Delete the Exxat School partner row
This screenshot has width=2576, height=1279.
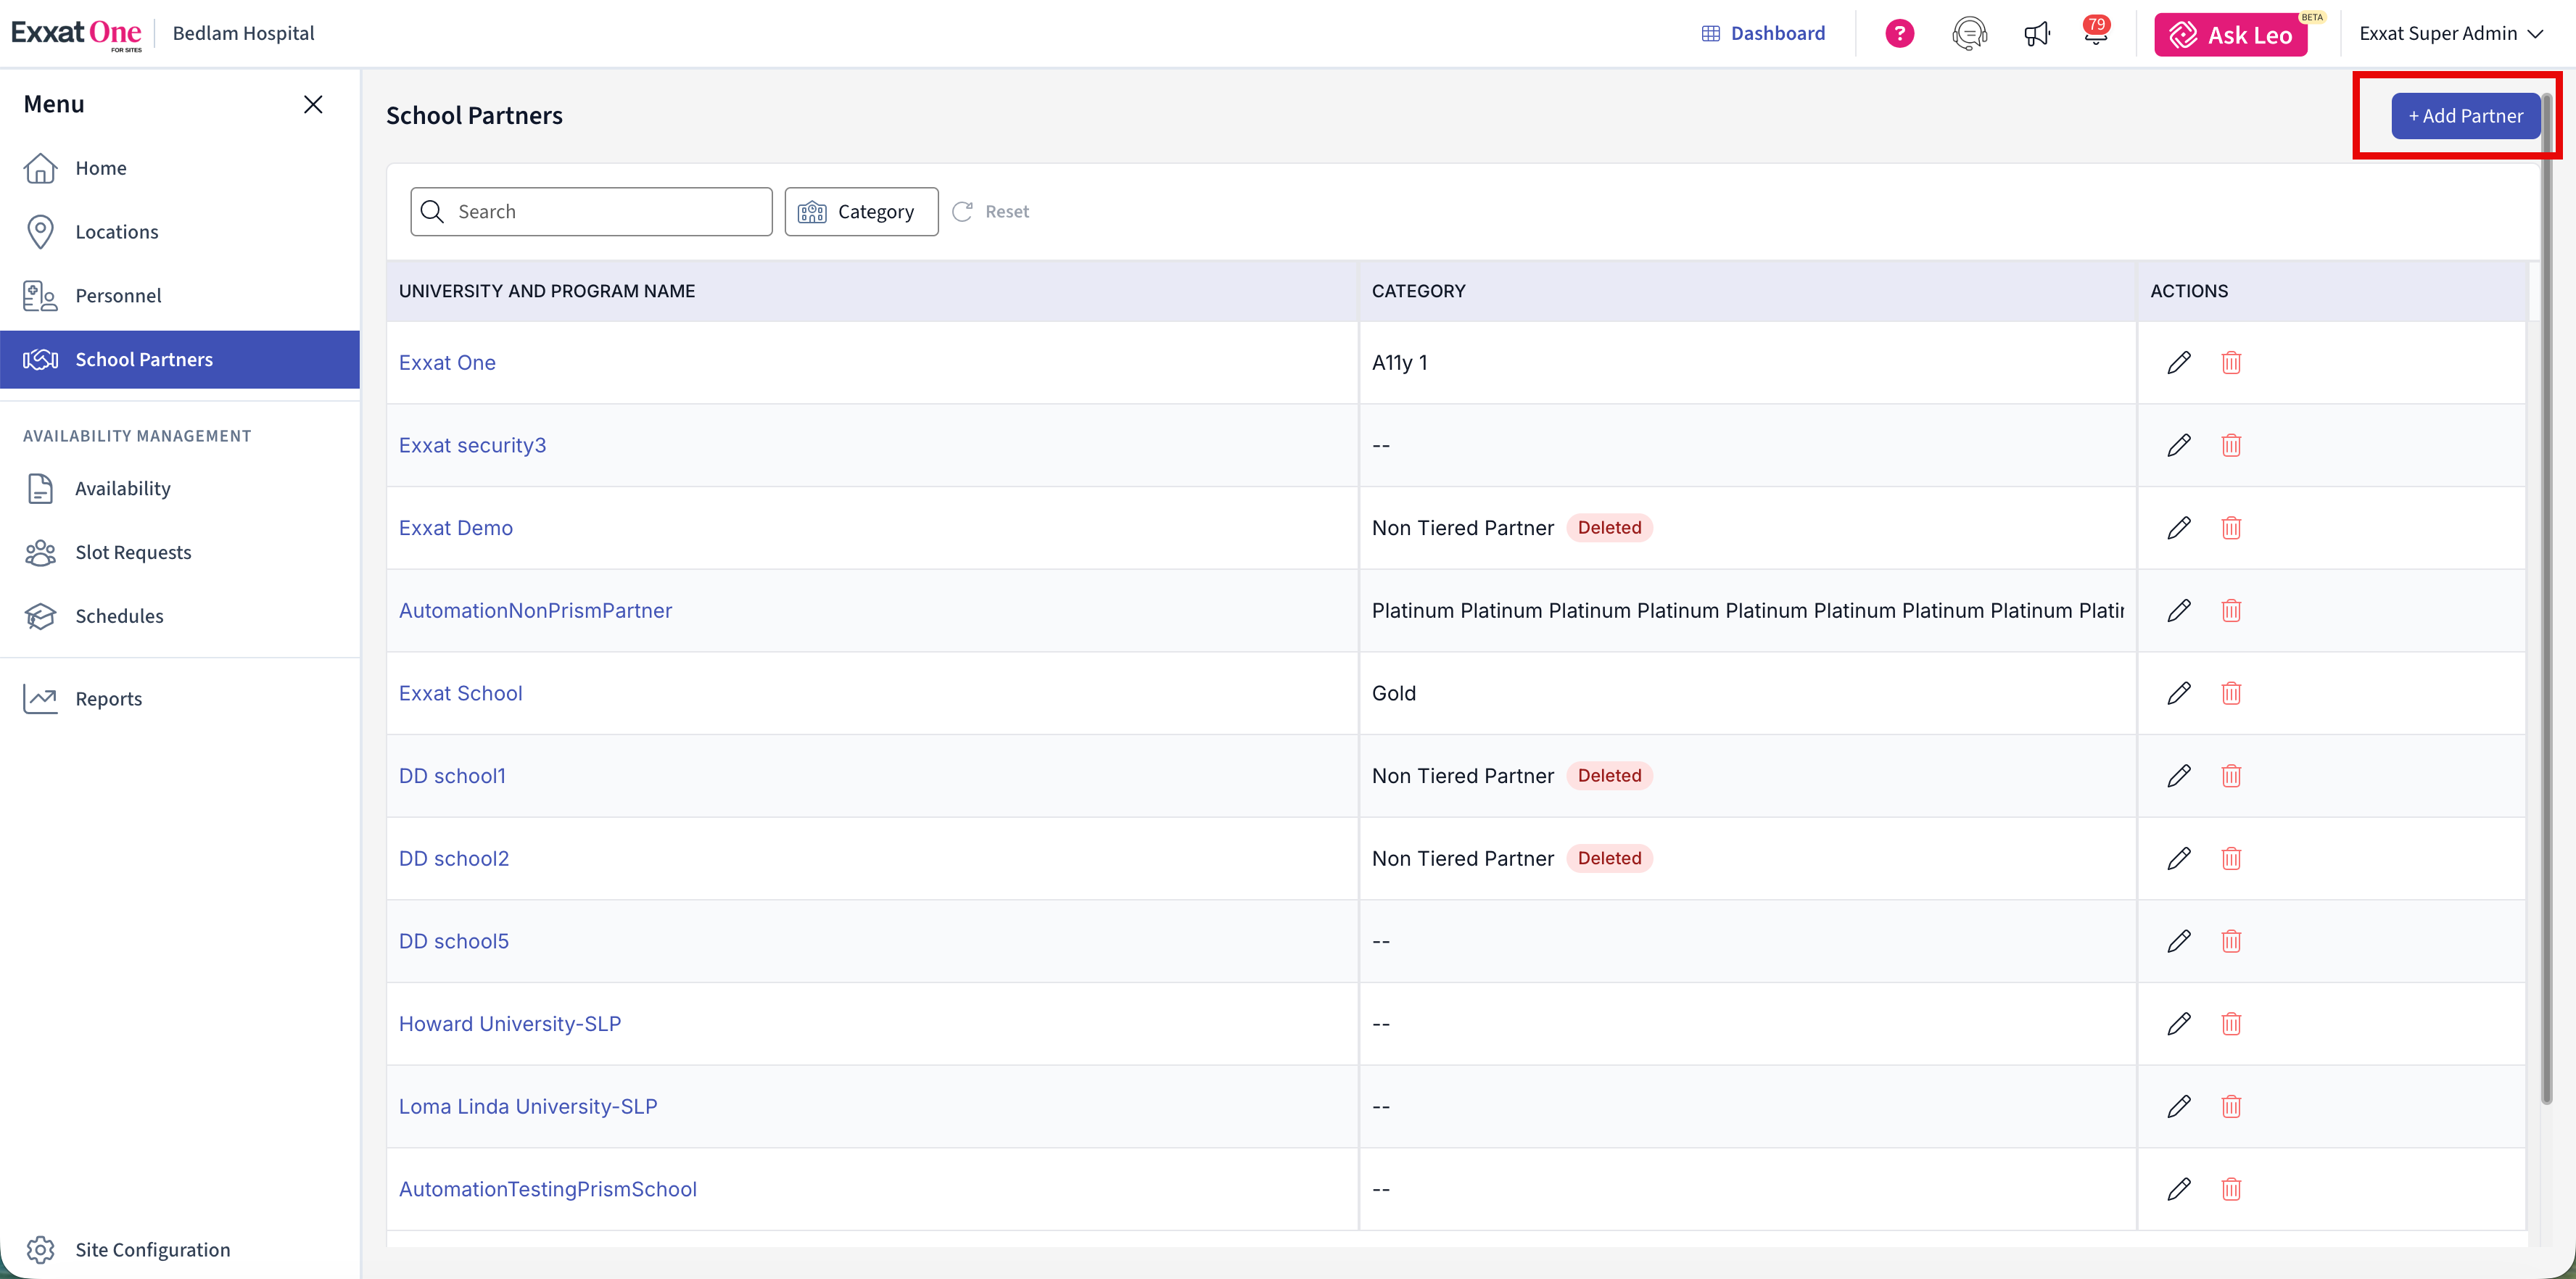point(2231,693)
